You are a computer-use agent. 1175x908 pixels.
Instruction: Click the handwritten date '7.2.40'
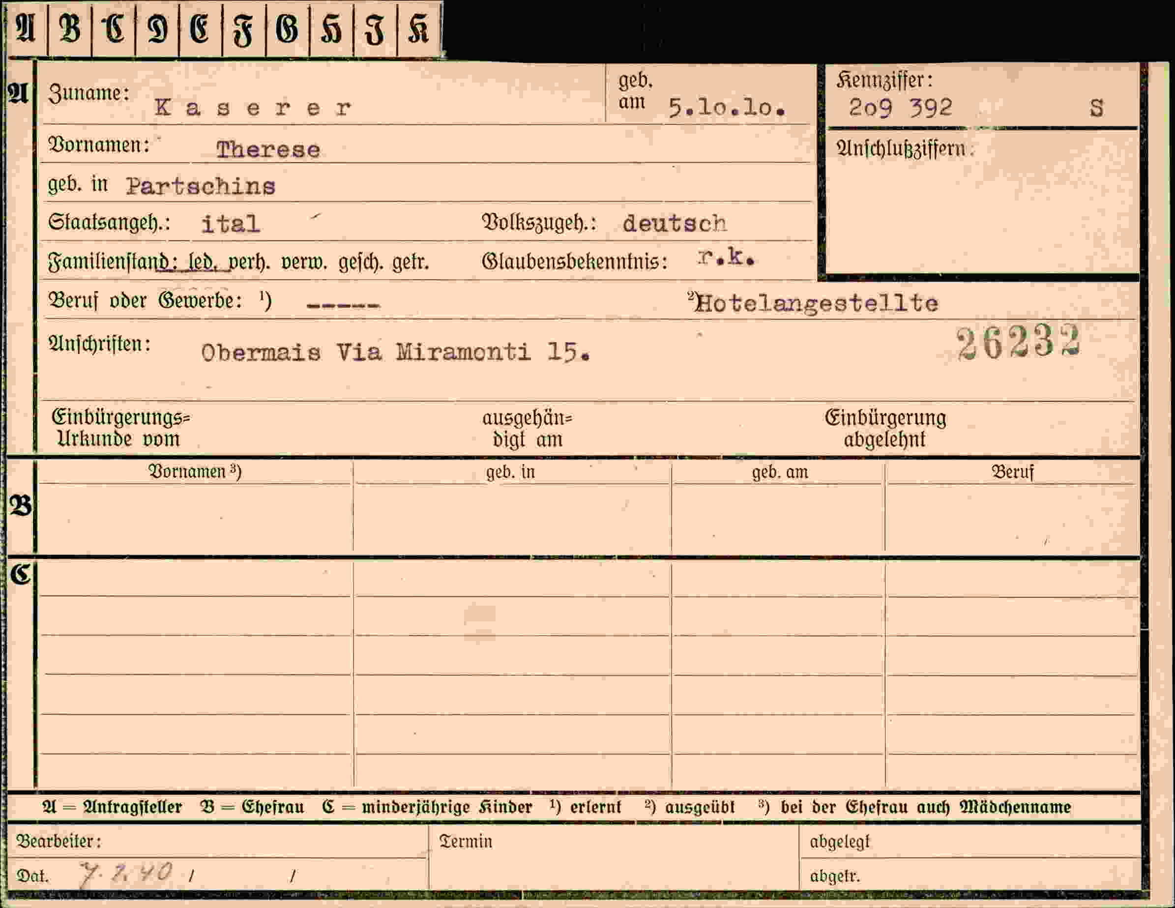tap(126, 874)
